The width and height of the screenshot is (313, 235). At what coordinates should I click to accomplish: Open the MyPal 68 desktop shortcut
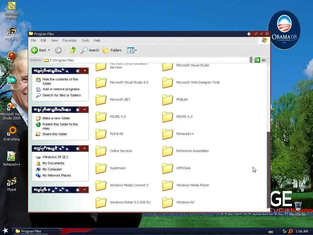pos(12,34)
